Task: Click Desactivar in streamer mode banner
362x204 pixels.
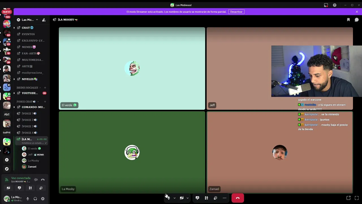Action: click(236, 12)
